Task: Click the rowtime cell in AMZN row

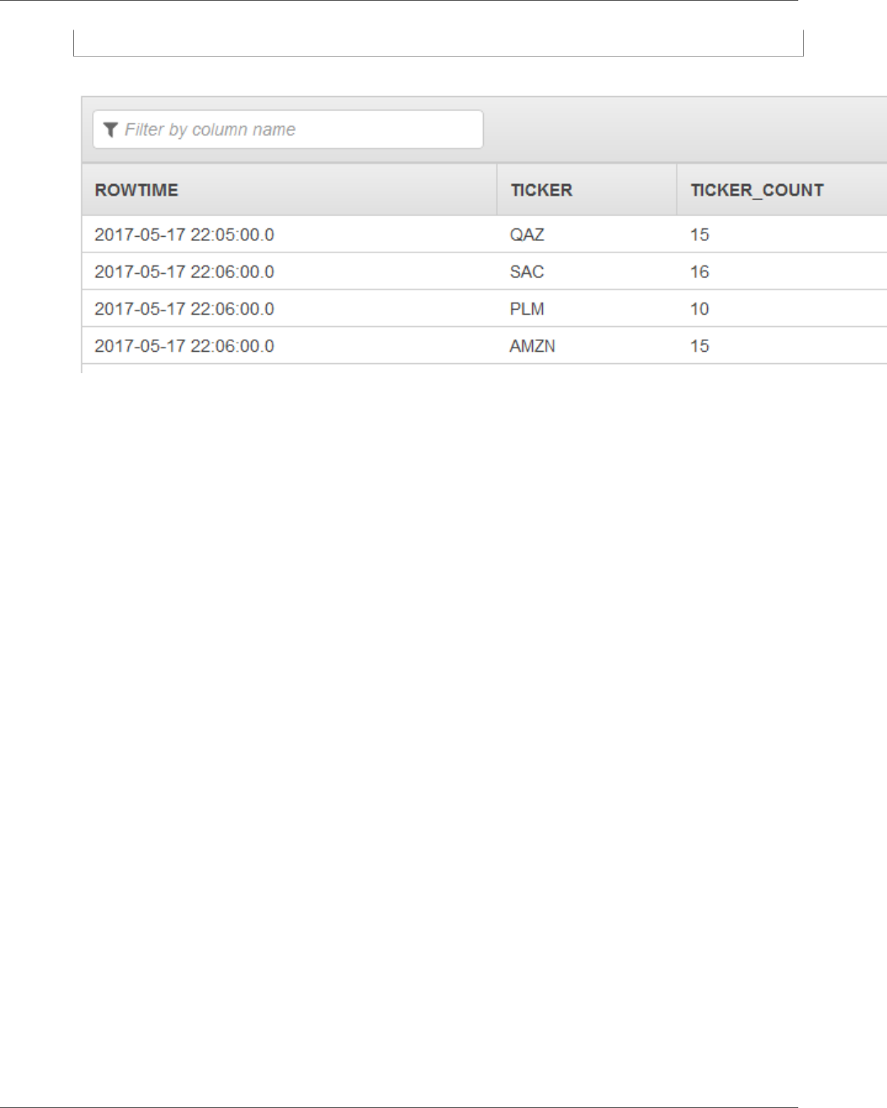Action: (289, 345)
